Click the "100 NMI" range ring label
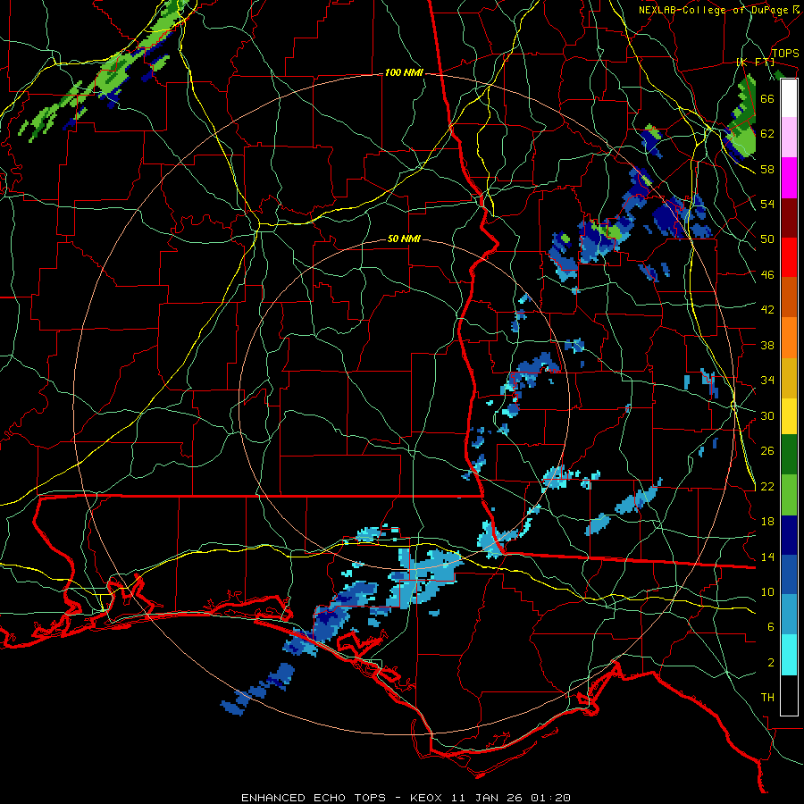Screen dimensions: 804x804 pos(404,73)
